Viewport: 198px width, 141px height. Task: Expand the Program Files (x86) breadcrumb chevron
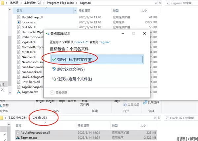pyautogui.click(x=77, y=3)
